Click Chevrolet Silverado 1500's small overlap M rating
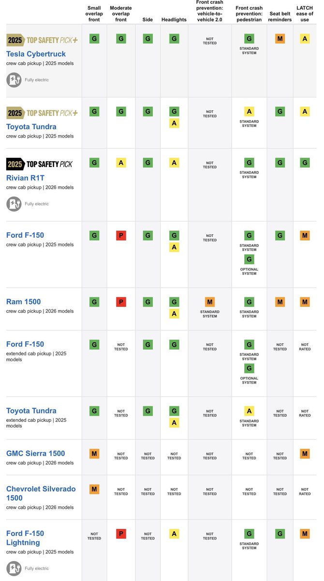This screenshot has width=324, height=581. click(94, 489)
